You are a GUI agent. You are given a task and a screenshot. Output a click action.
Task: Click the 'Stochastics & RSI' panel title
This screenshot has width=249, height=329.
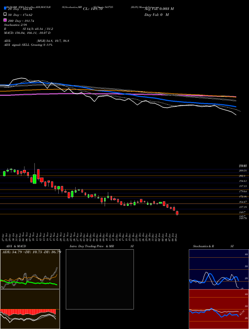pyautogui.click(x=213, y=246)
